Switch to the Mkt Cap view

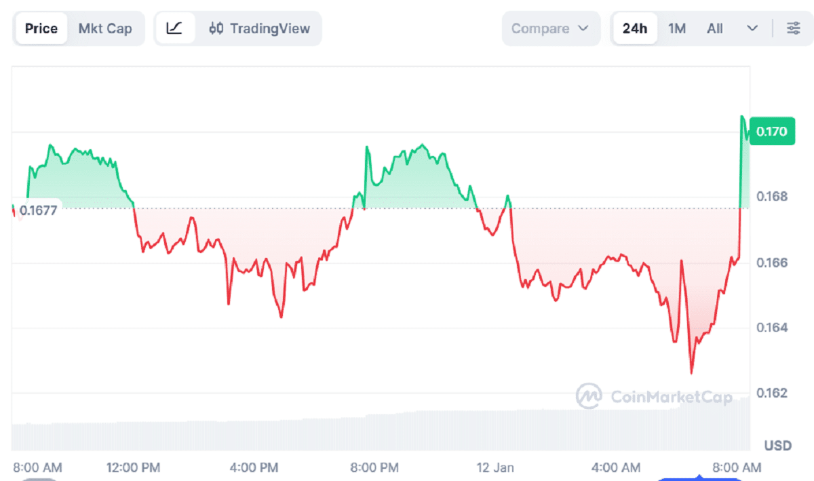tap(105, 28)
